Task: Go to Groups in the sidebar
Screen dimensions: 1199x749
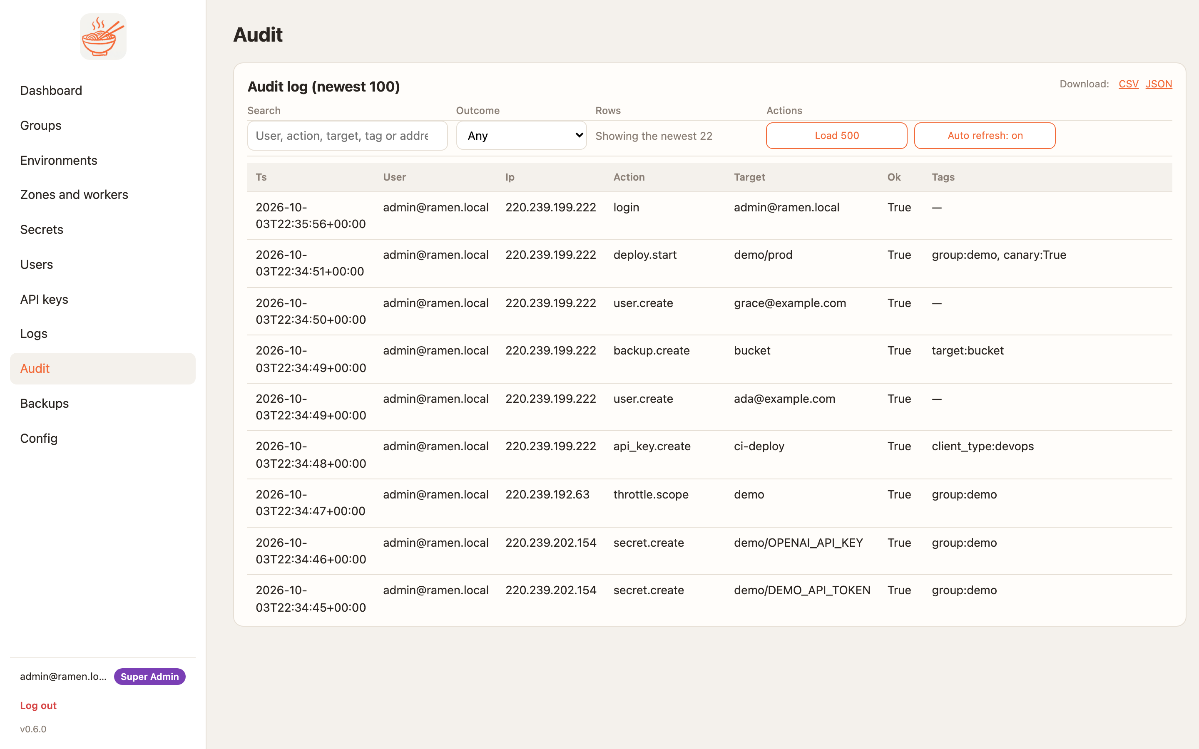Action: 41,125
